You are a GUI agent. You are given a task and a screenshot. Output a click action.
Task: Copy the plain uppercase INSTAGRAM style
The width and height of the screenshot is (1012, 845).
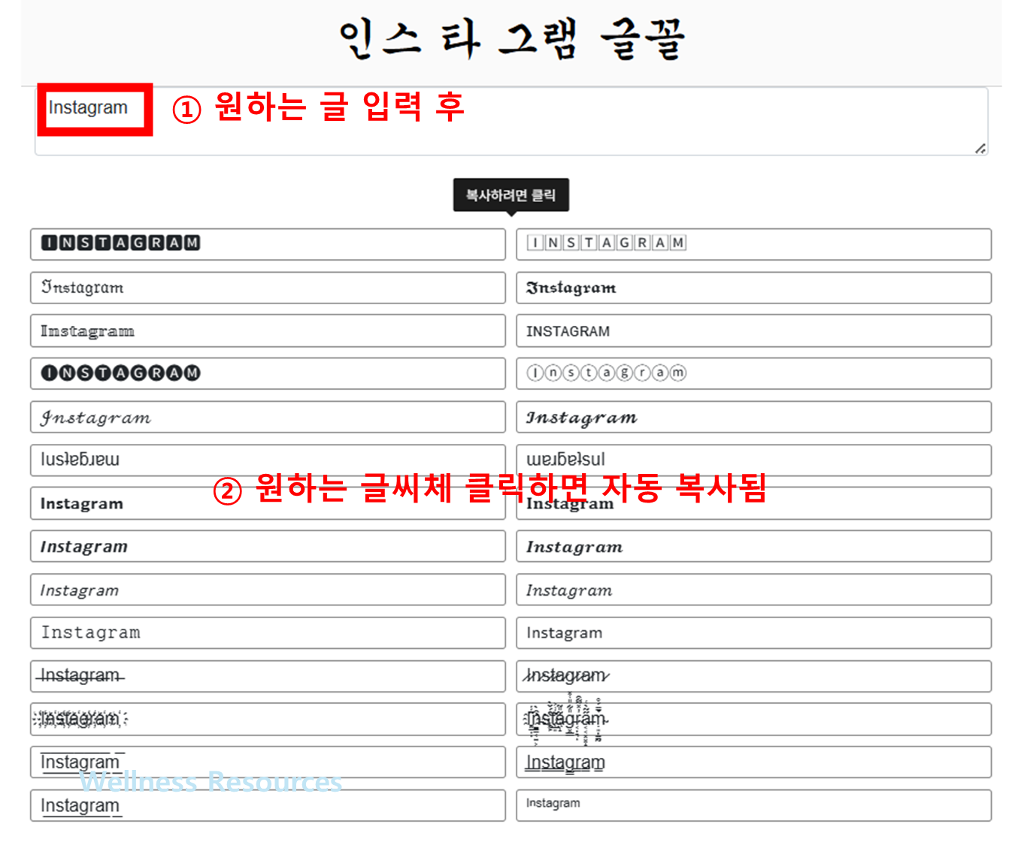coord(753,330)
